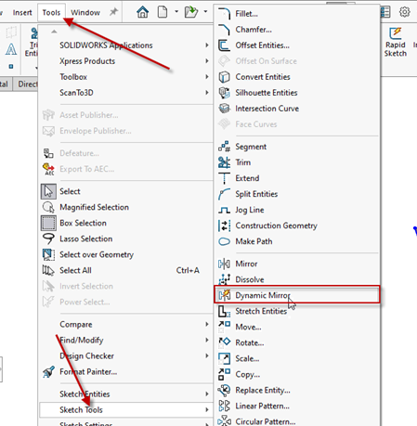
Task: Click the Intersection Curve icon
Action: click(224, 109)
